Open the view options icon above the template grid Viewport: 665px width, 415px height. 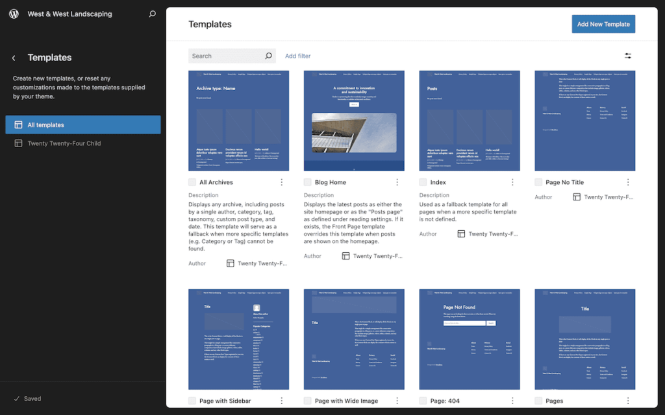coord(627,56)
